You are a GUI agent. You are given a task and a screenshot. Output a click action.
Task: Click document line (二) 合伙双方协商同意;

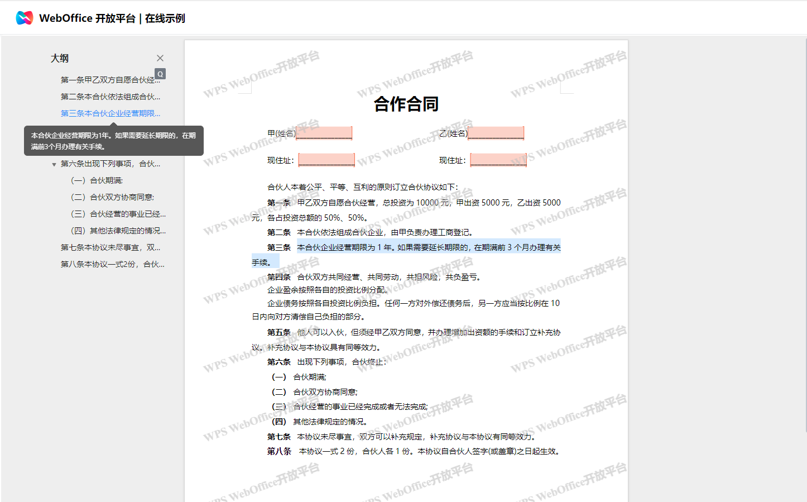point(314,392)
